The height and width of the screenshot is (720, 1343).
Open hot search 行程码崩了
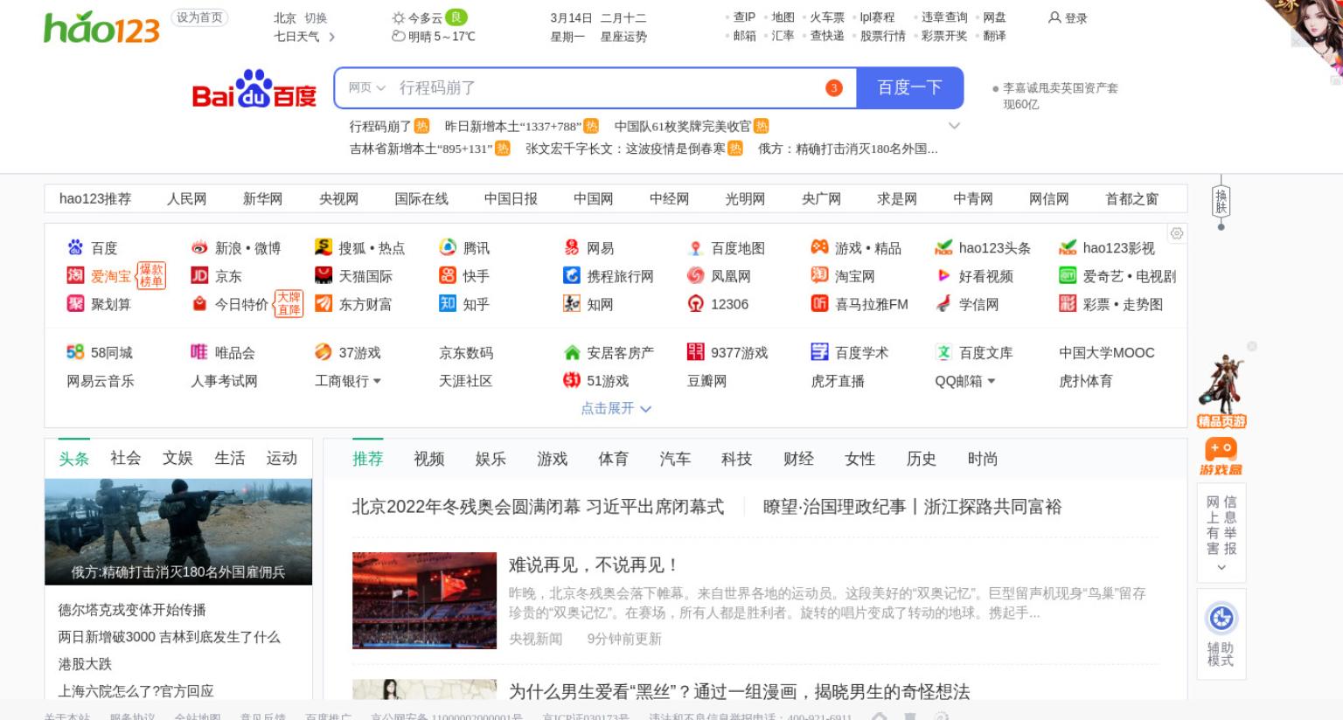pyautogui.click(x=380, y=126)
